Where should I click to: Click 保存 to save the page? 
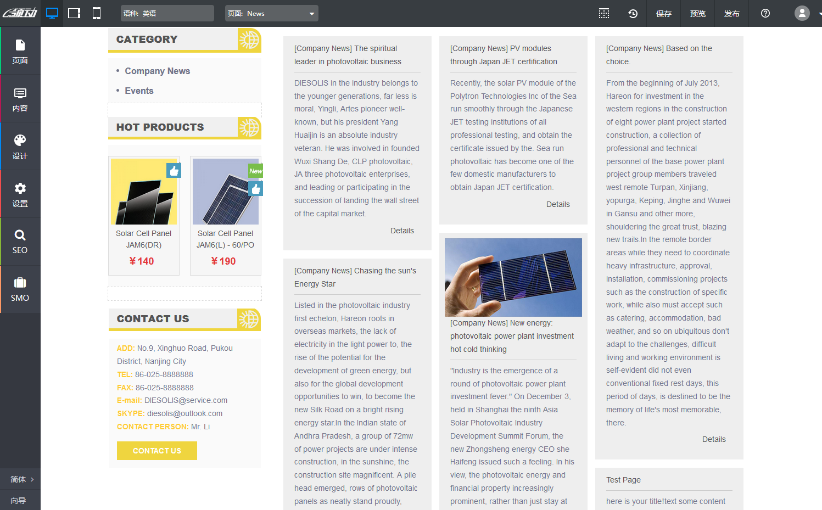[x=664, y=13]
